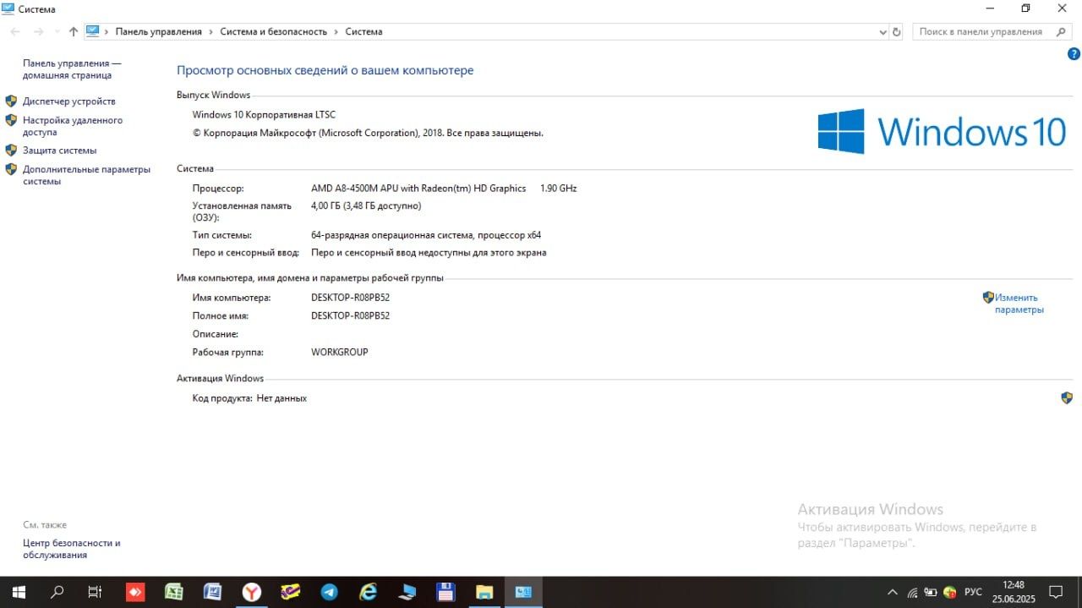Open the yellow-purple app on taskbar
Image resolution: width=1082 pixels, height=608 pixels.
[x=291, y=592]
